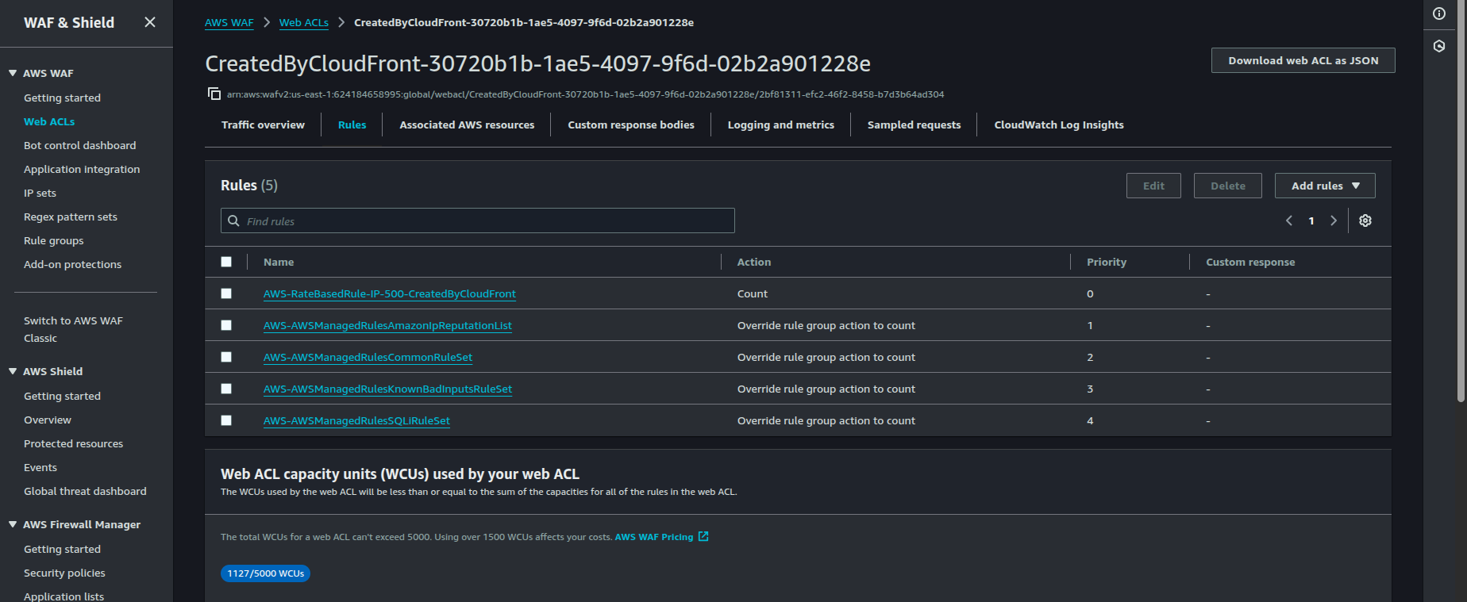This screenshot has height=602, width=1467.
Task: Open Shield Events in sidebar
Action: point(40,467)
